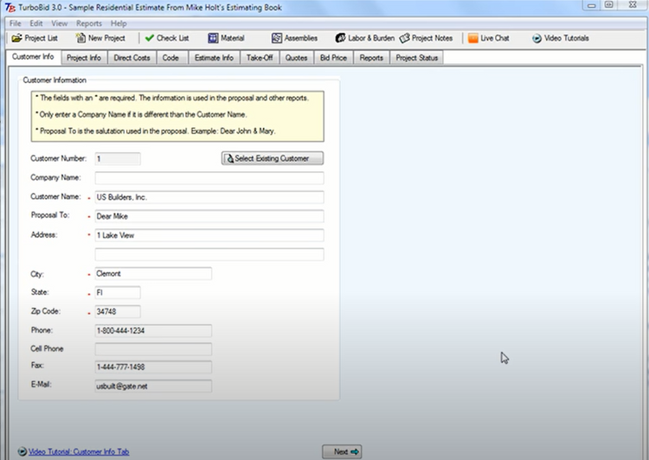Maximize the TurboBid window
This screenshot has width=649, height=460.
coord(610,5)
